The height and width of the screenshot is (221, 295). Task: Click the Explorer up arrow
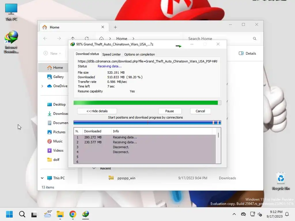tap(73, 38)
